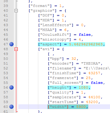The image size is (110, 113).
Task: Click line number 44 in the margin
Action: (6, 30)
